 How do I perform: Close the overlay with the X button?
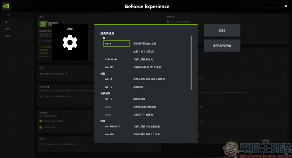286,6
